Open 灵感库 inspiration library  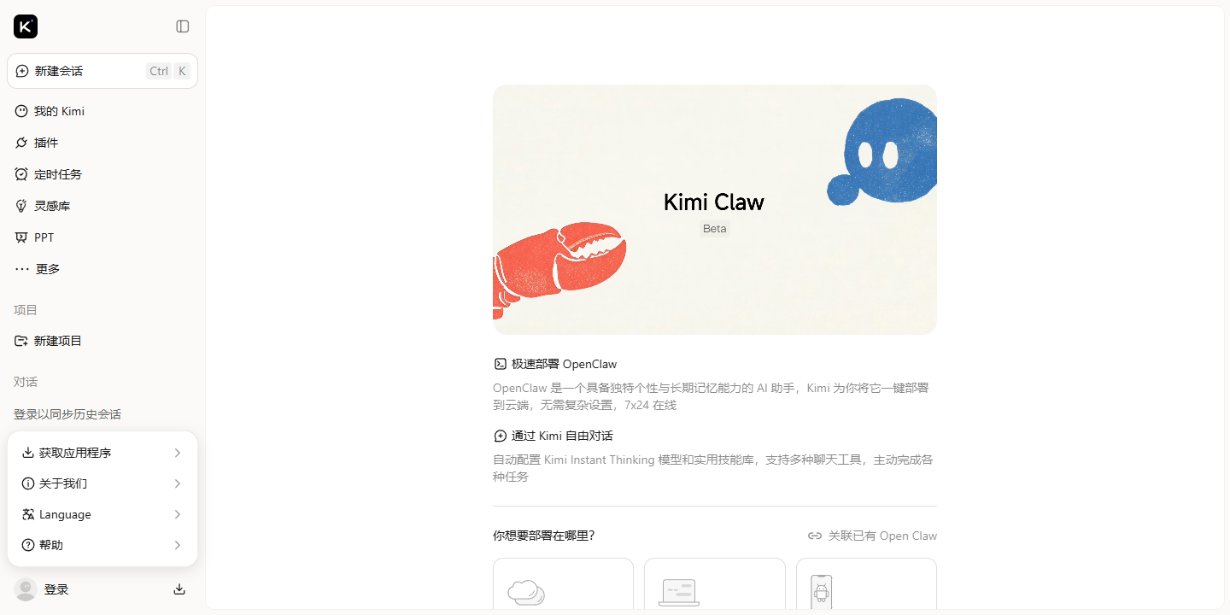[x=102, y=206]
